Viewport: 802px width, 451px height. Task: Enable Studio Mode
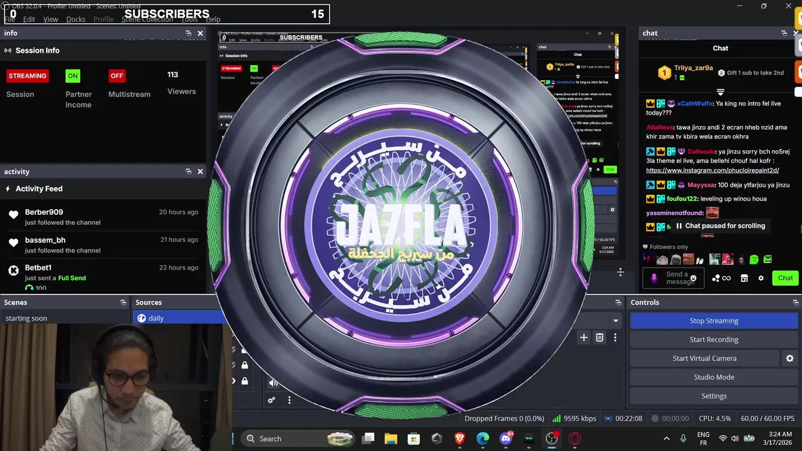click(x=714, y=377)
